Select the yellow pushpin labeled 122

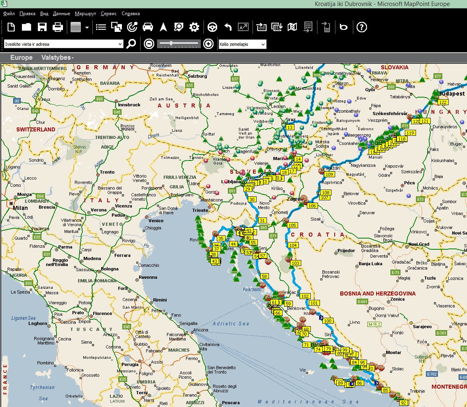point(443,102)
